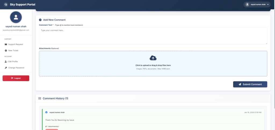
Task: Click the Sky Support Portal title text
Action: [23, 5]
